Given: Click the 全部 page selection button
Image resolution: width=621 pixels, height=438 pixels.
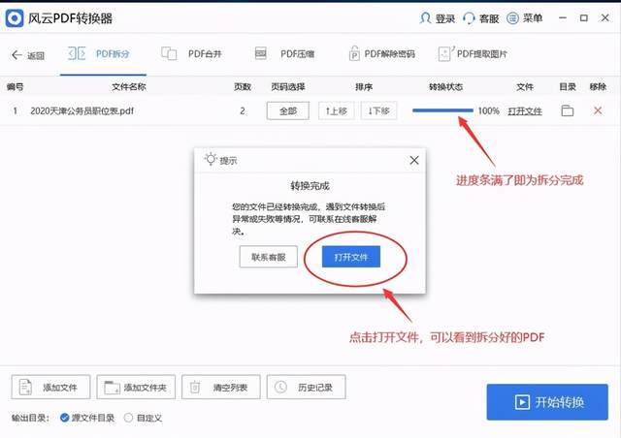Looking at the screenshot, I should point(288,110).
